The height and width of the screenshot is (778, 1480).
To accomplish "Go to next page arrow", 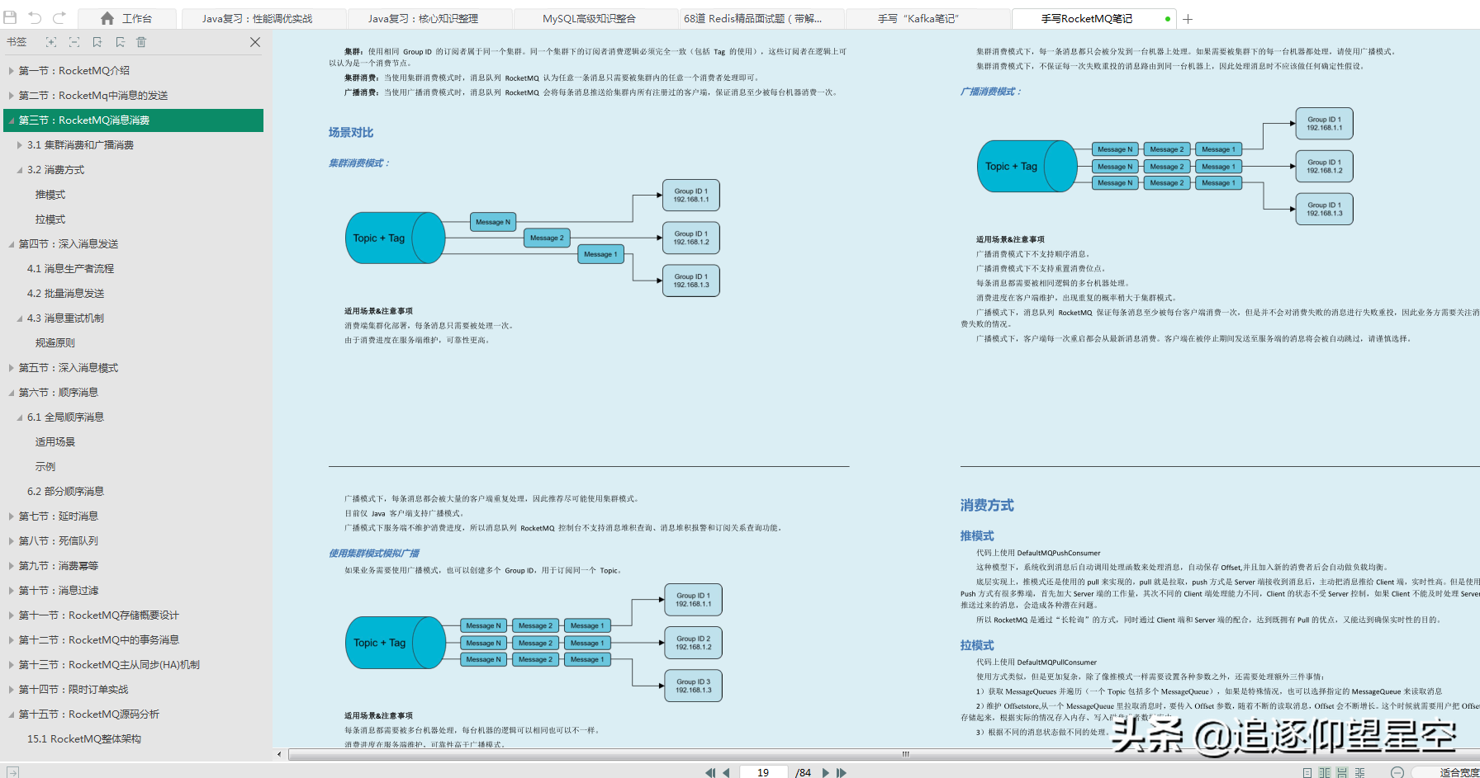I will [x=825, y=773].
